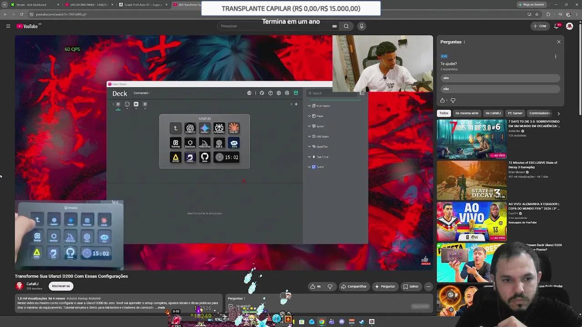Open the Ulanzi Studio help icon
Image resolution: width=582 pixels, height=327 pixels.
[x=271, y=93]
